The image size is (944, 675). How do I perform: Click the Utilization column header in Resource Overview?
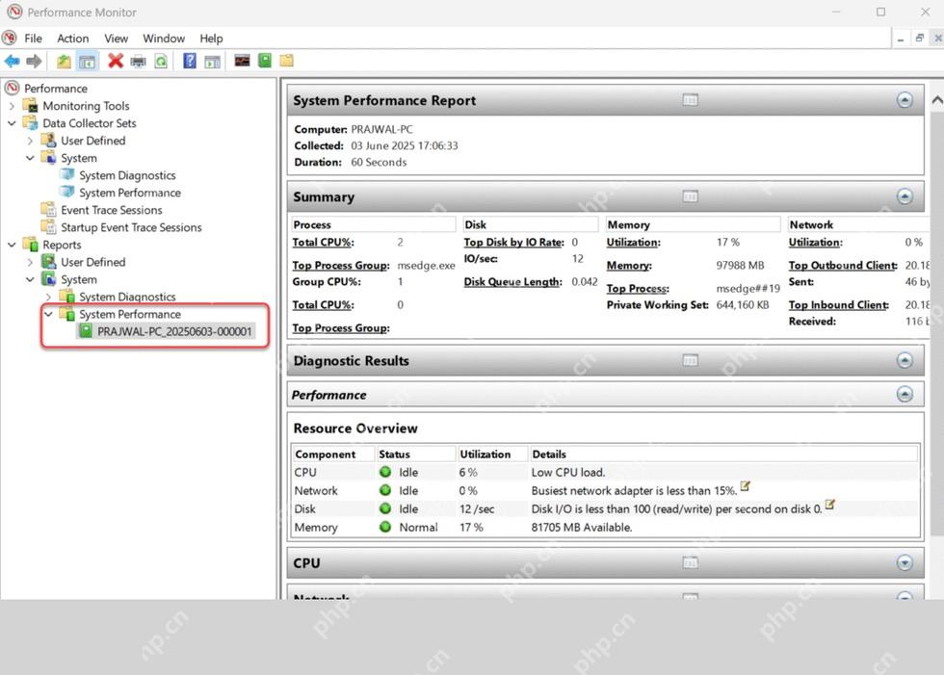(492, 454)
